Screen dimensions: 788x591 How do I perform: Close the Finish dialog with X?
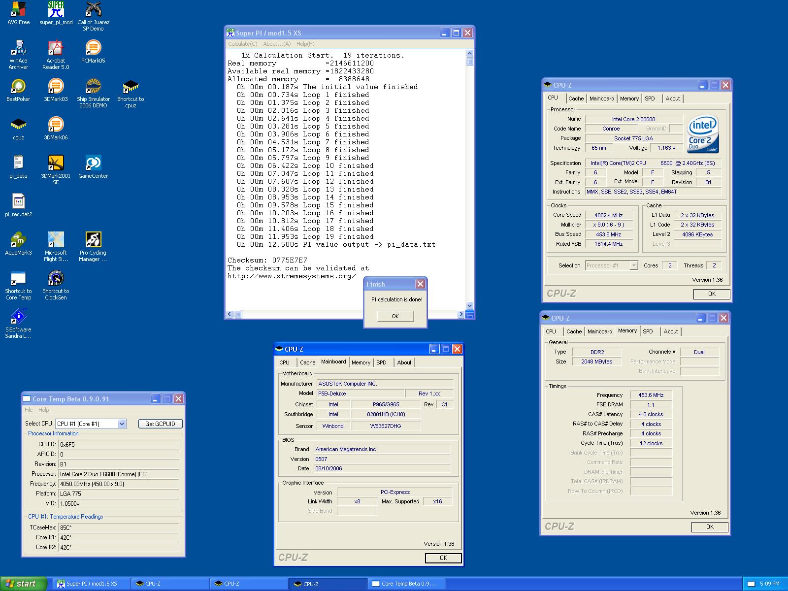tap(420, 284)
